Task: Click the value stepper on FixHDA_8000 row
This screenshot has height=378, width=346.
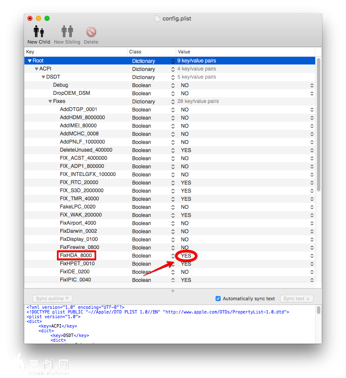Action: [312, 255]
